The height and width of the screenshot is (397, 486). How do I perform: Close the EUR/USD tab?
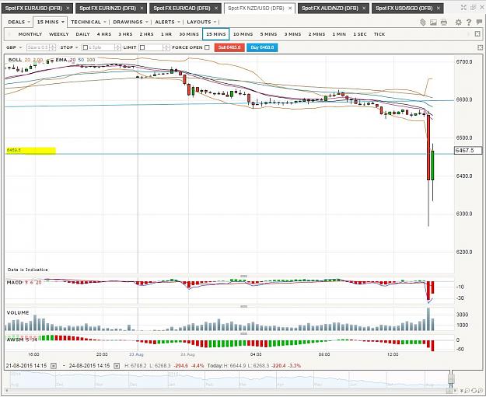point(68,9)
